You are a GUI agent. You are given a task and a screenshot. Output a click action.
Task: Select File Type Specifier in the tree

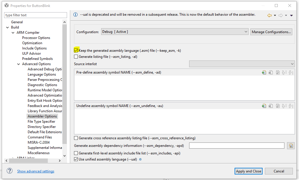point(41,122)
